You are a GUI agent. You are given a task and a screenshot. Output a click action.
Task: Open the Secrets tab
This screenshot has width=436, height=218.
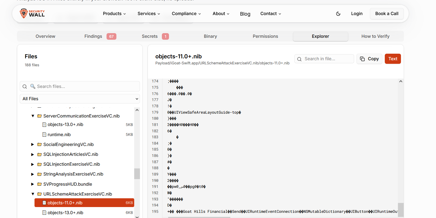pos(150,36)
